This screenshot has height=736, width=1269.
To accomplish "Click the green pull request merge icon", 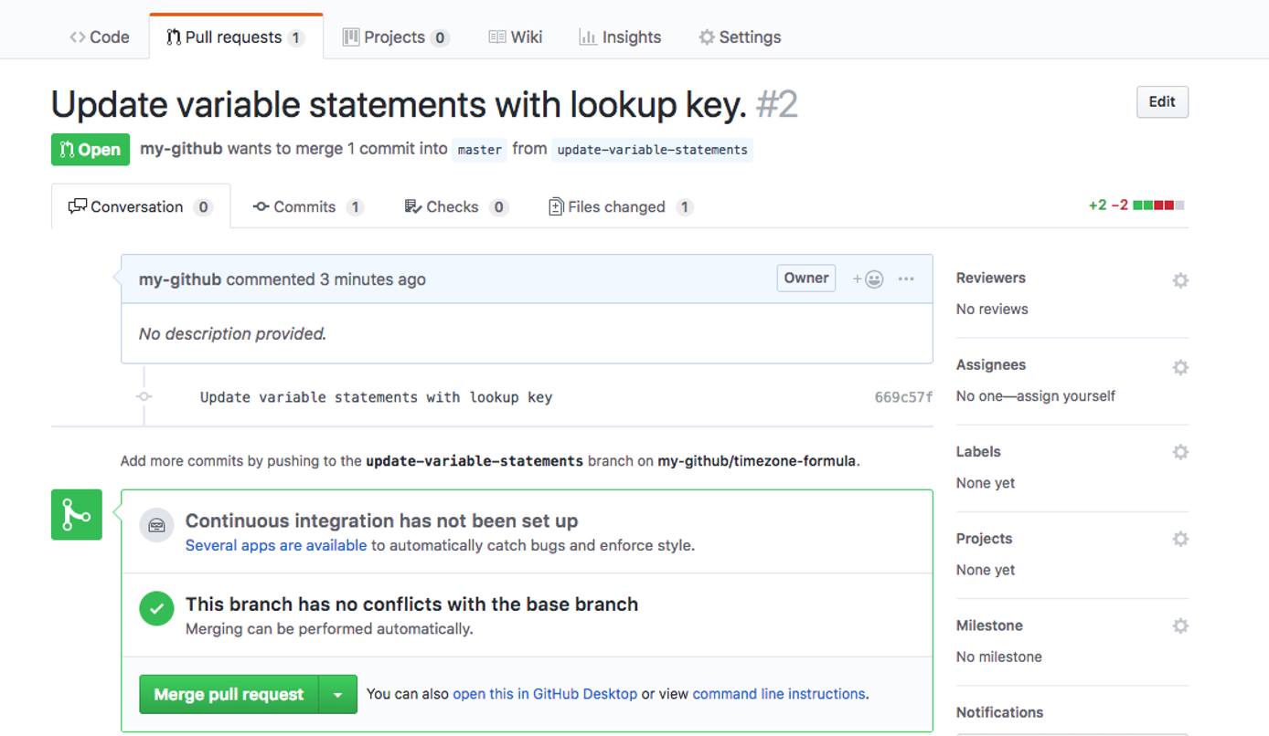I will (76, 514).
